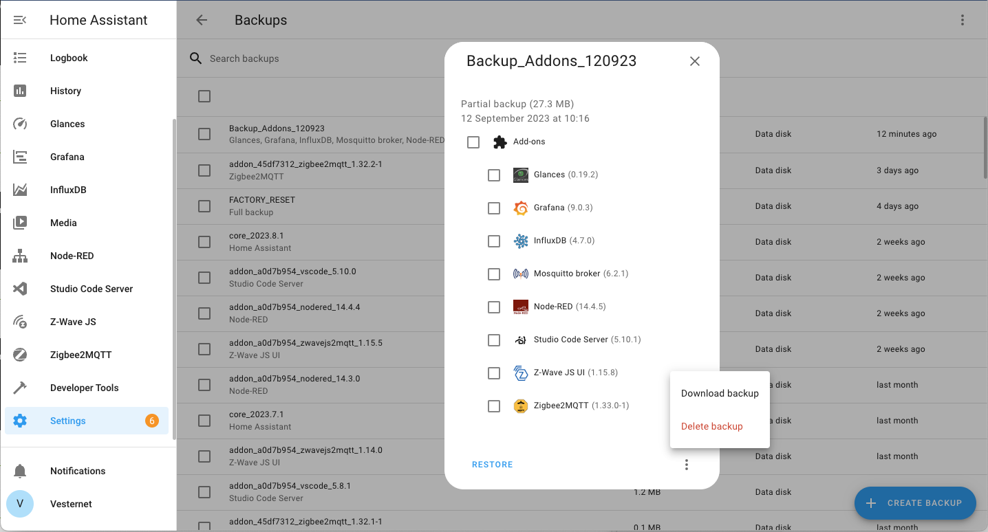This screenshot has width=988, height=532.
Task: Open Notifications bell item
Action: (x=87, y=471)
